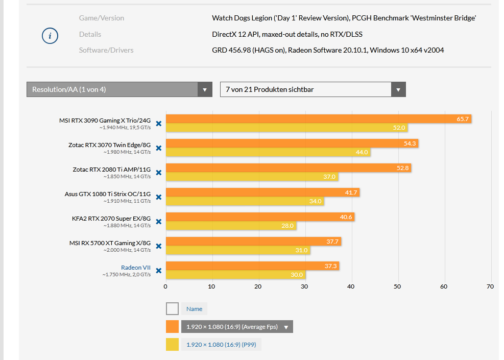Click the ~1.940 MHz, 19,5 GT/s clock text

[x=125, y=128]
